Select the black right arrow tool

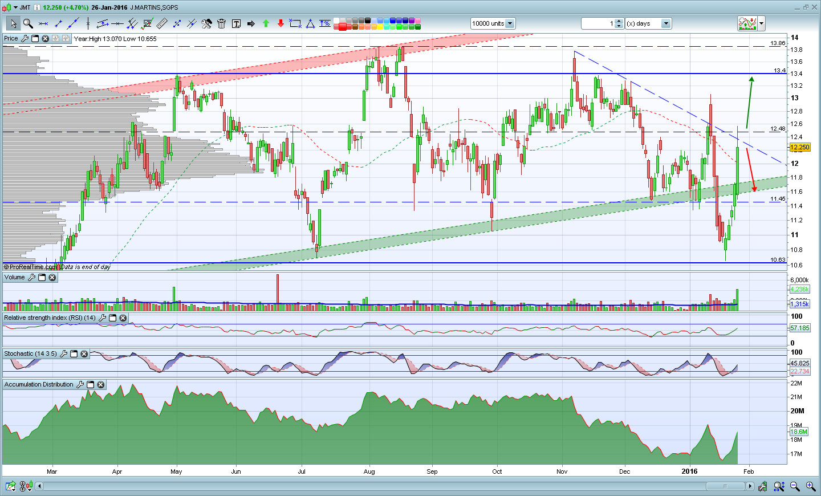coord(251,23)
